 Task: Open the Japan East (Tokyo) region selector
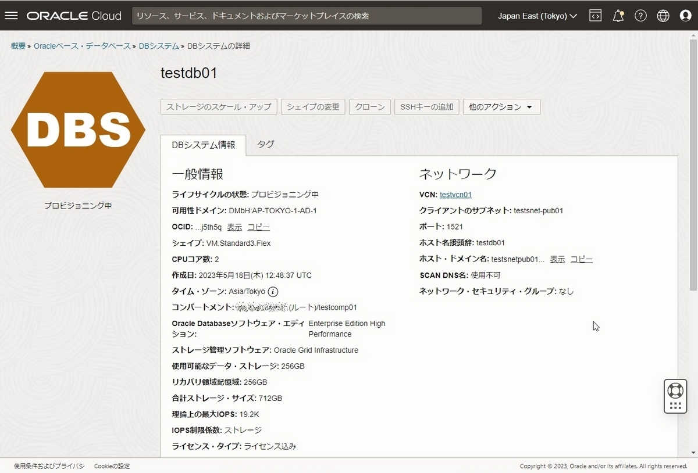[x=536, y=16]
